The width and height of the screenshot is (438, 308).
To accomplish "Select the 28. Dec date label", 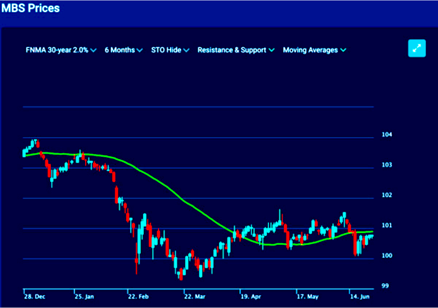I will [x=35, y=296].
